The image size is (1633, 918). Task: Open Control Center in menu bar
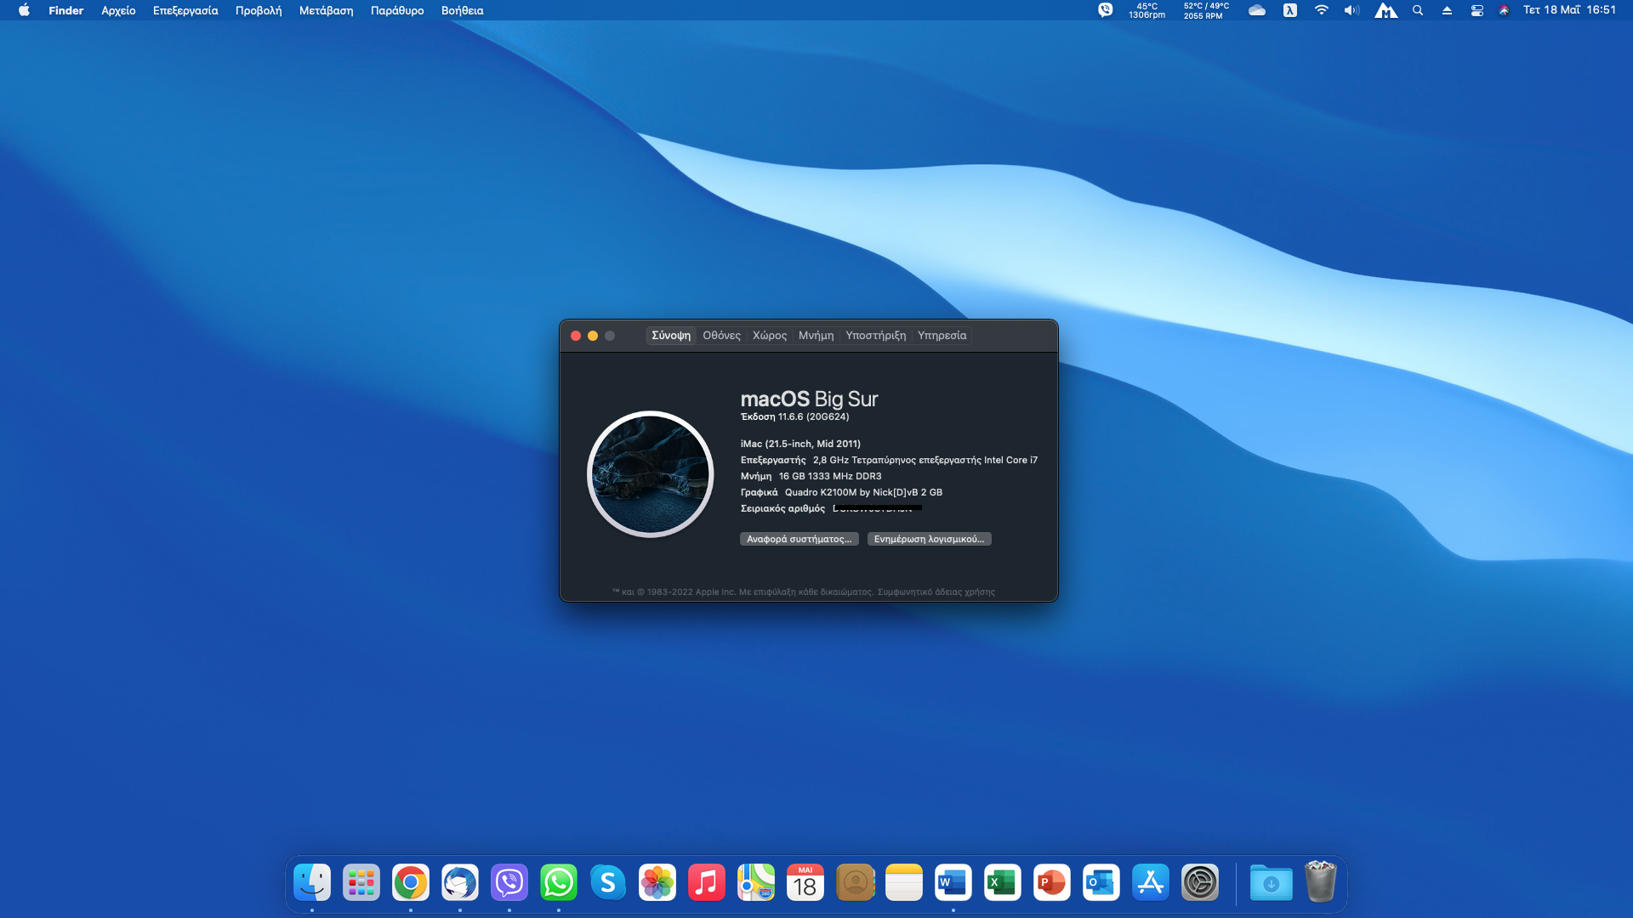point(1477,10)
